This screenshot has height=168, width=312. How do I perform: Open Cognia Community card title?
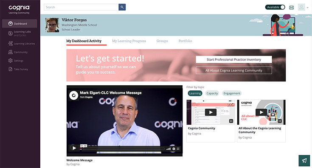point(202,128)
